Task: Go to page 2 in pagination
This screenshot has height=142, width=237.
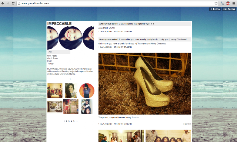Action: [x=66, y=121]
